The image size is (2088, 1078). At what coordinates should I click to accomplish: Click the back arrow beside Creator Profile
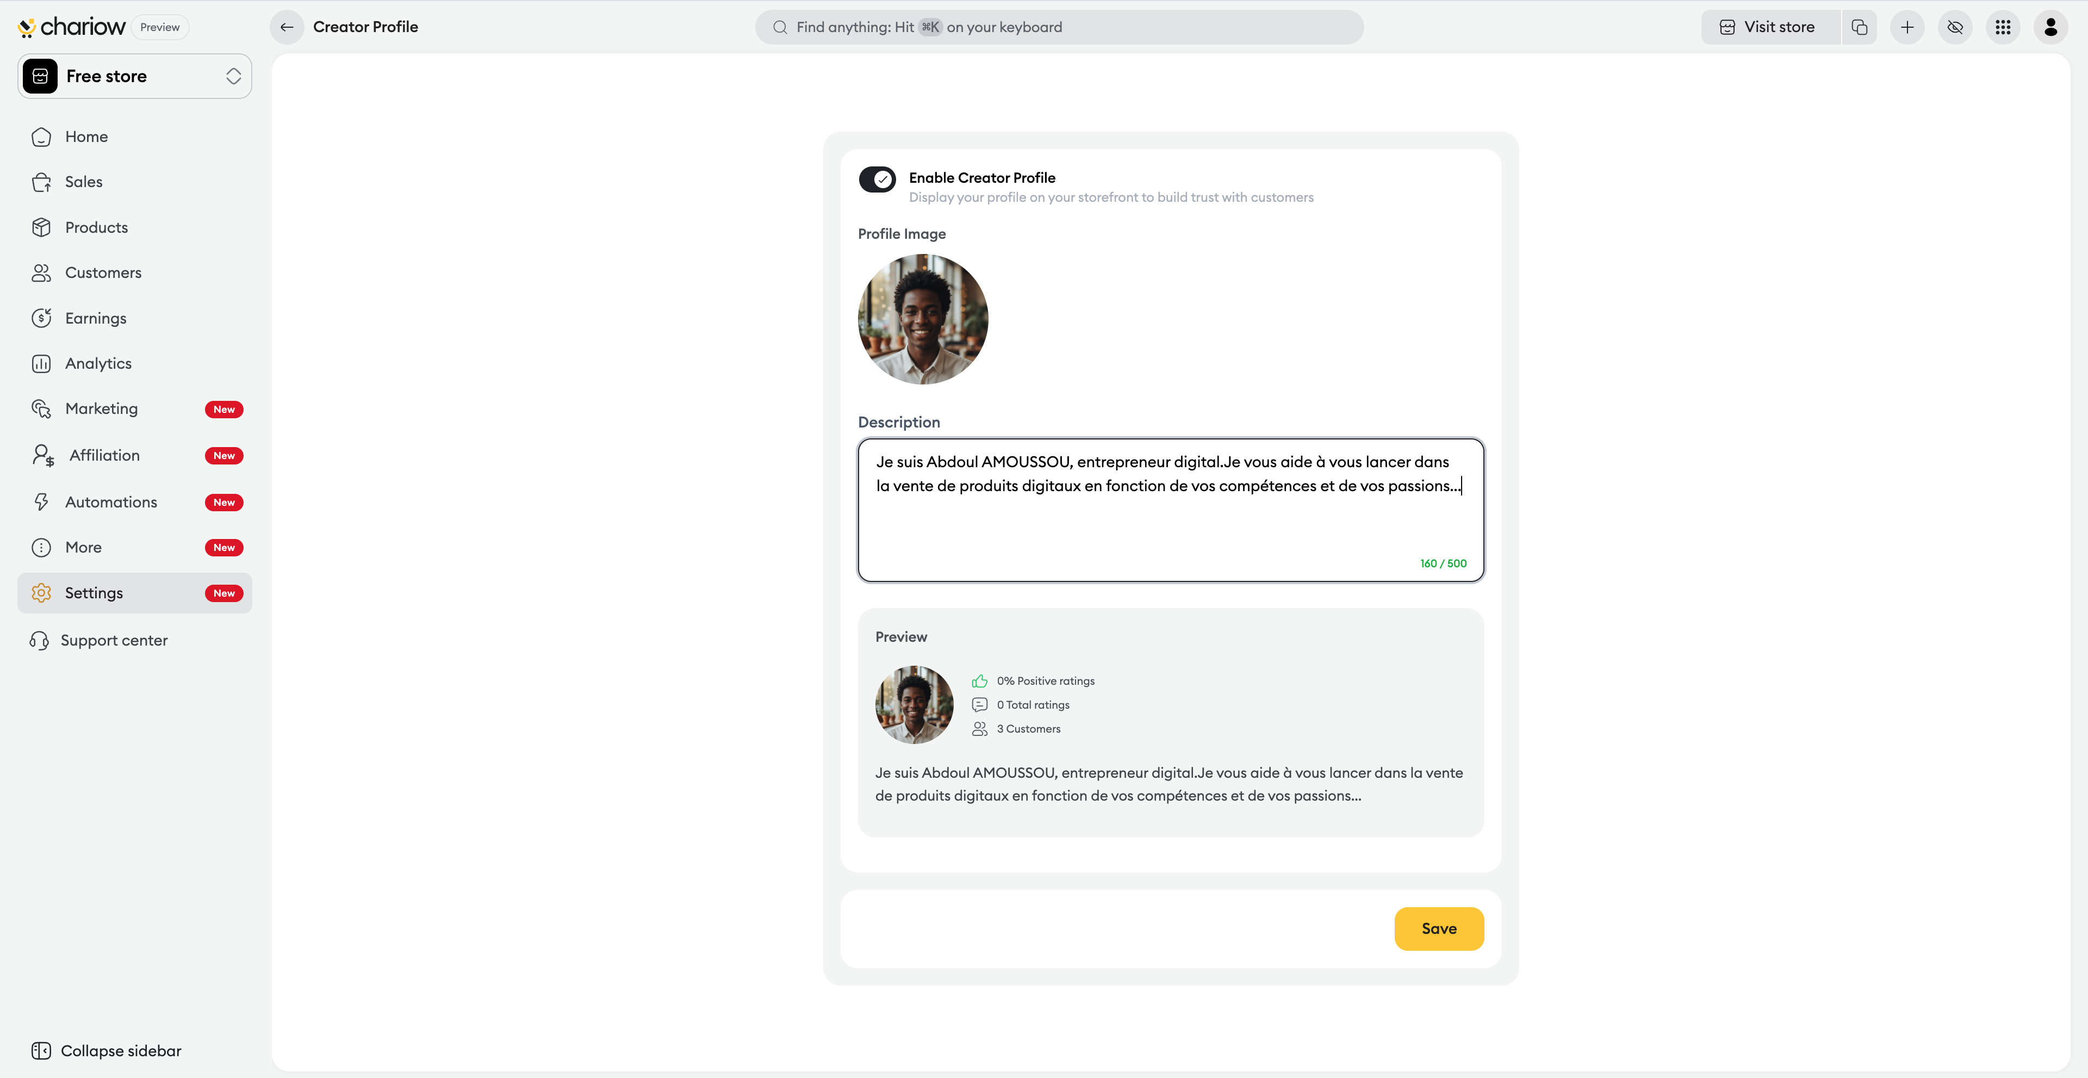coord(286,27)
